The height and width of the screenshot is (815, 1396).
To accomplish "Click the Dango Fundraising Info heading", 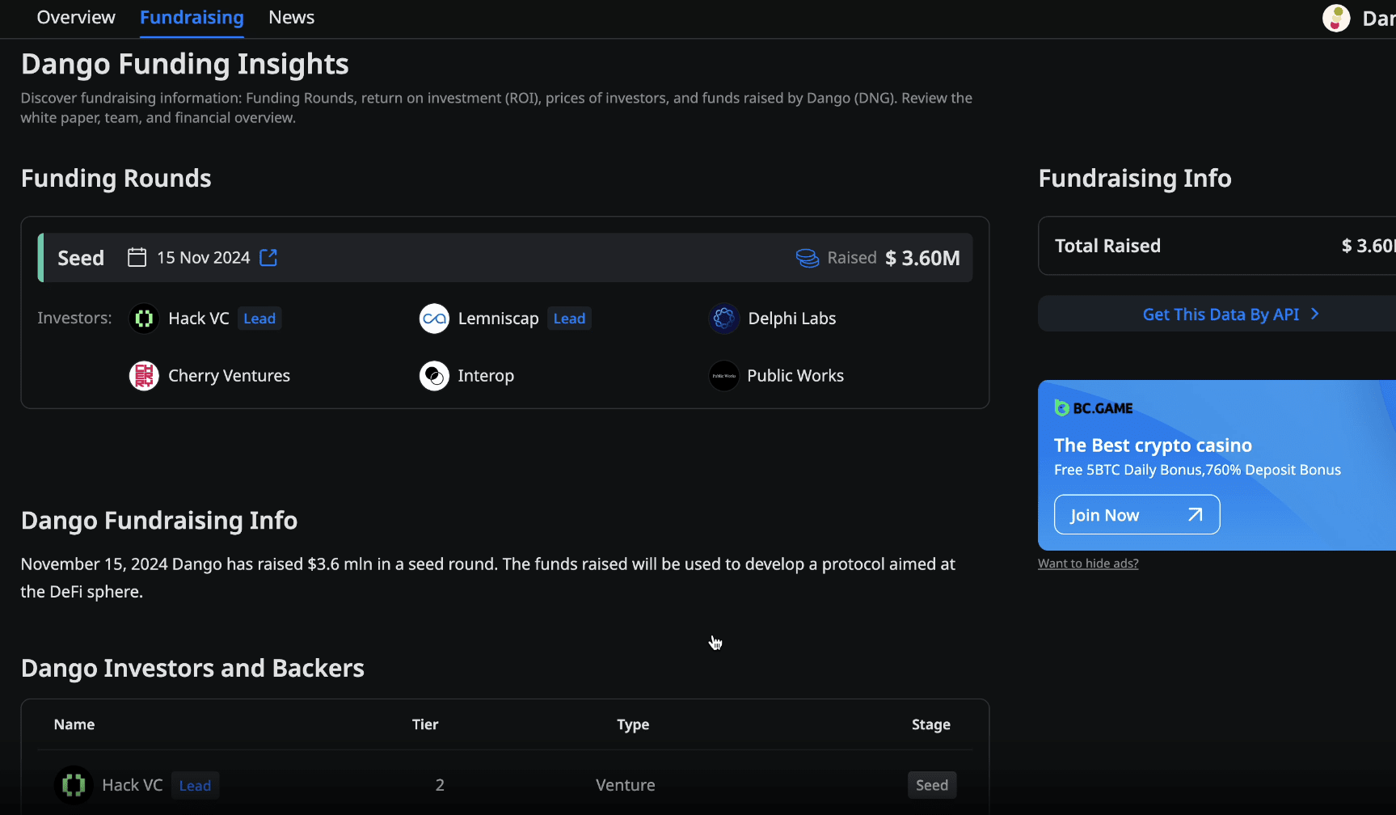I will [x=159, y=520].
